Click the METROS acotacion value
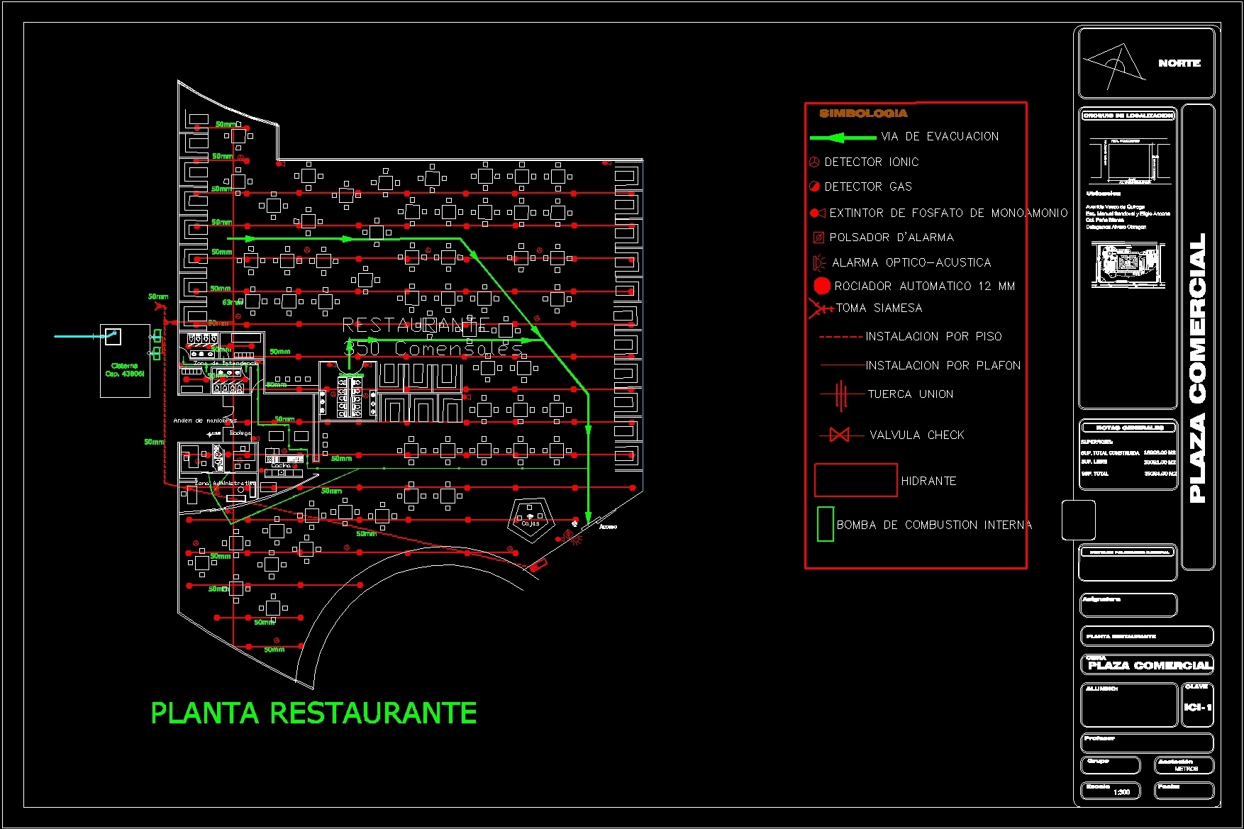 coord(1187,769)
